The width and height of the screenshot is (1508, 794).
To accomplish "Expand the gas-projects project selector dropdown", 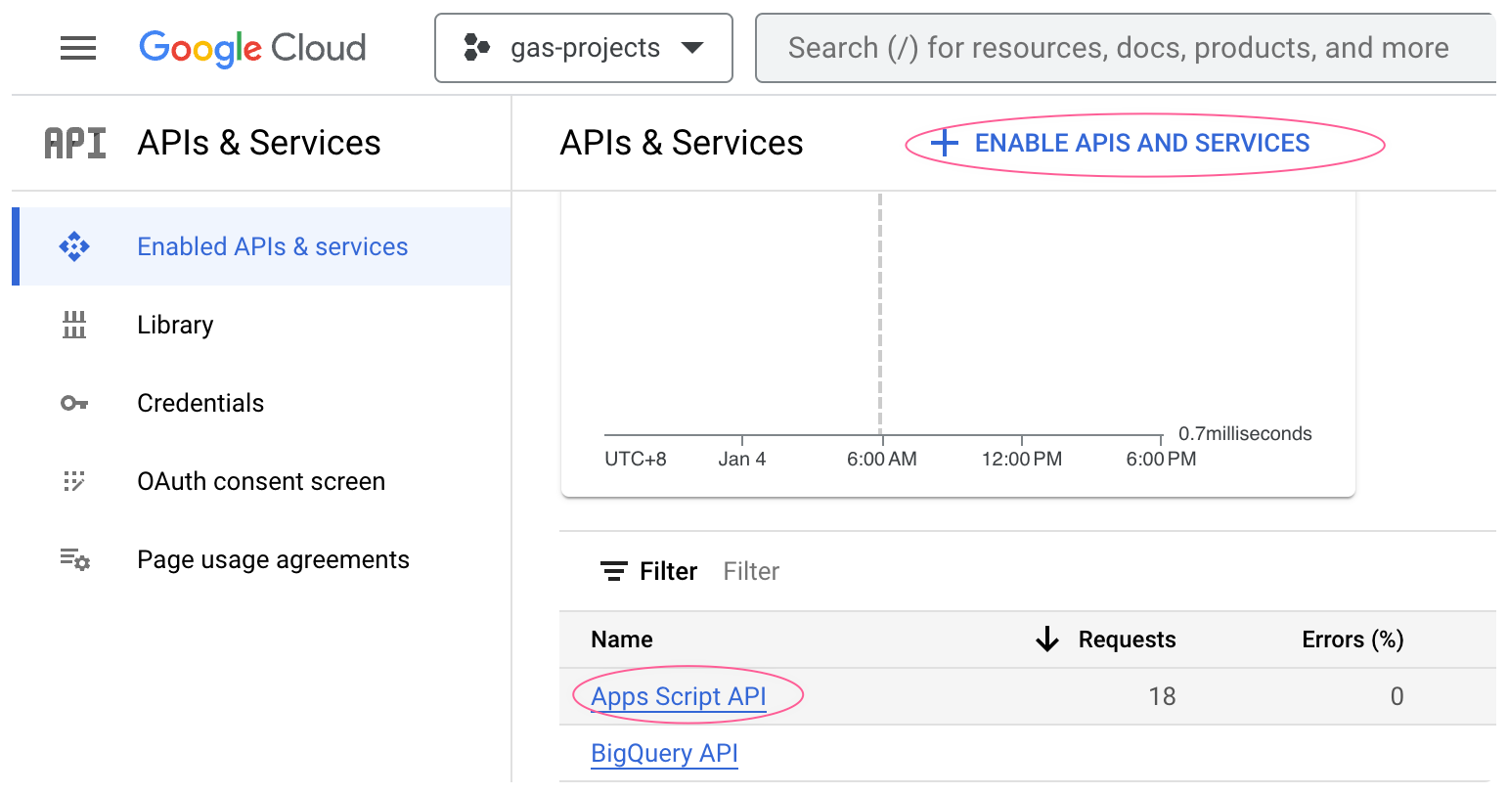I will (692, 48).
